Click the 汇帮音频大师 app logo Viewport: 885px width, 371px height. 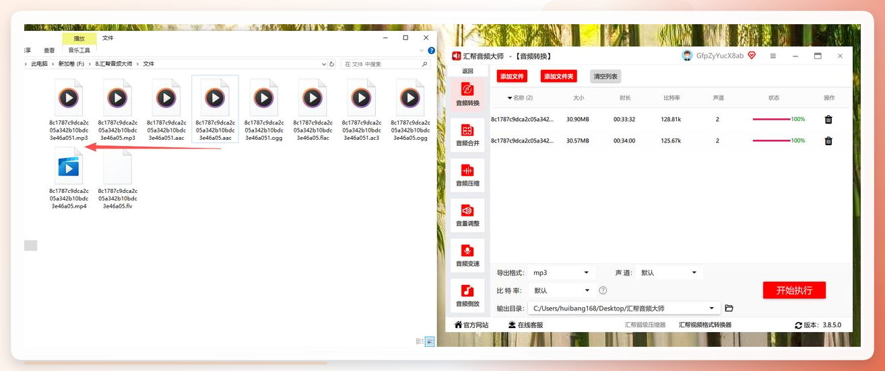tap(457, 56)
